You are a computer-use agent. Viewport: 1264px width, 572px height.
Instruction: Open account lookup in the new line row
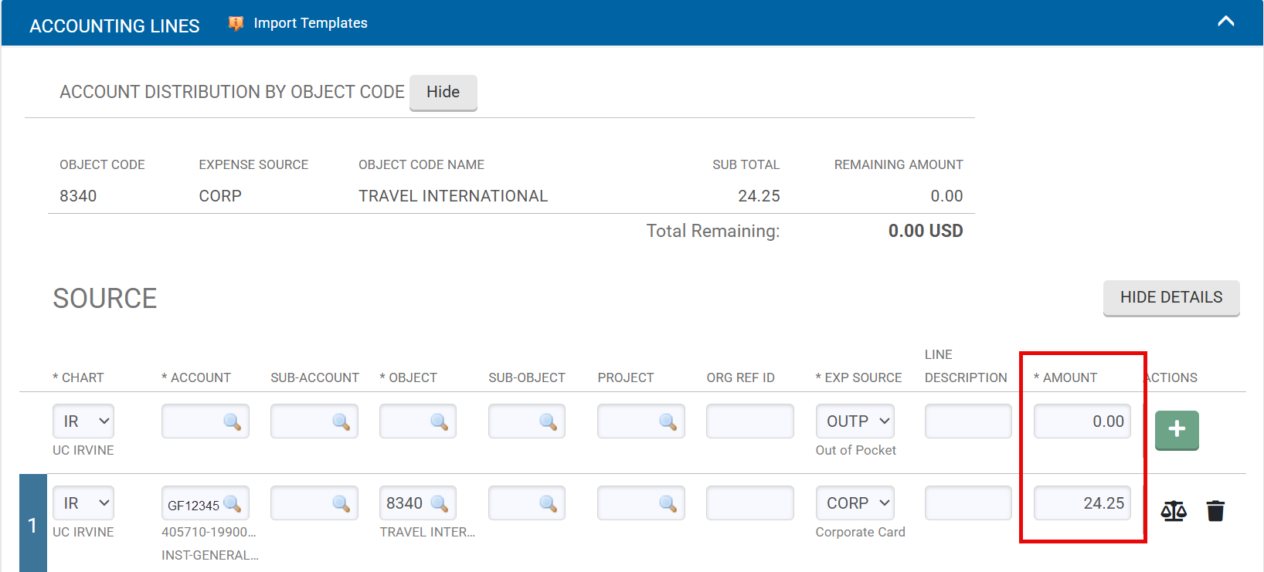click(x=232, y=421)
